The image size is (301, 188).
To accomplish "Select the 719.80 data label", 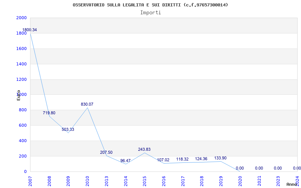I will click(x=49, y=113).
